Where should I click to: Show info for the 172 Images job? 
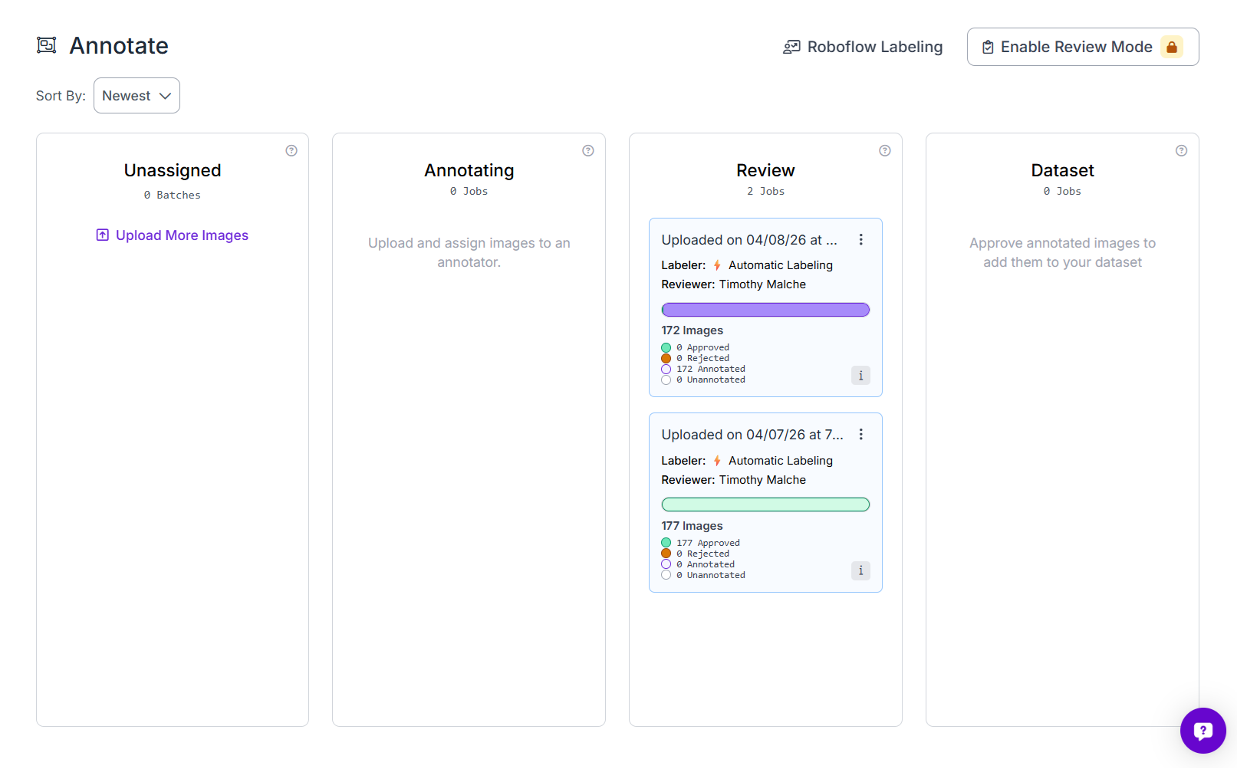point(860,375)
